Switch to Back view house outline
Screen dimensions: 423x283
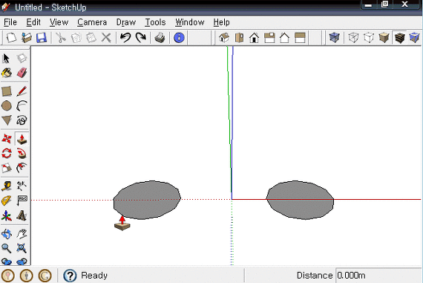pyautogui.click(x=285, y=38)
